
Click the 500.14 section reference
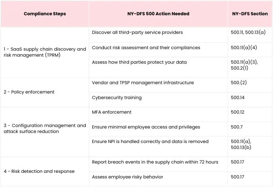pos(237,98)
